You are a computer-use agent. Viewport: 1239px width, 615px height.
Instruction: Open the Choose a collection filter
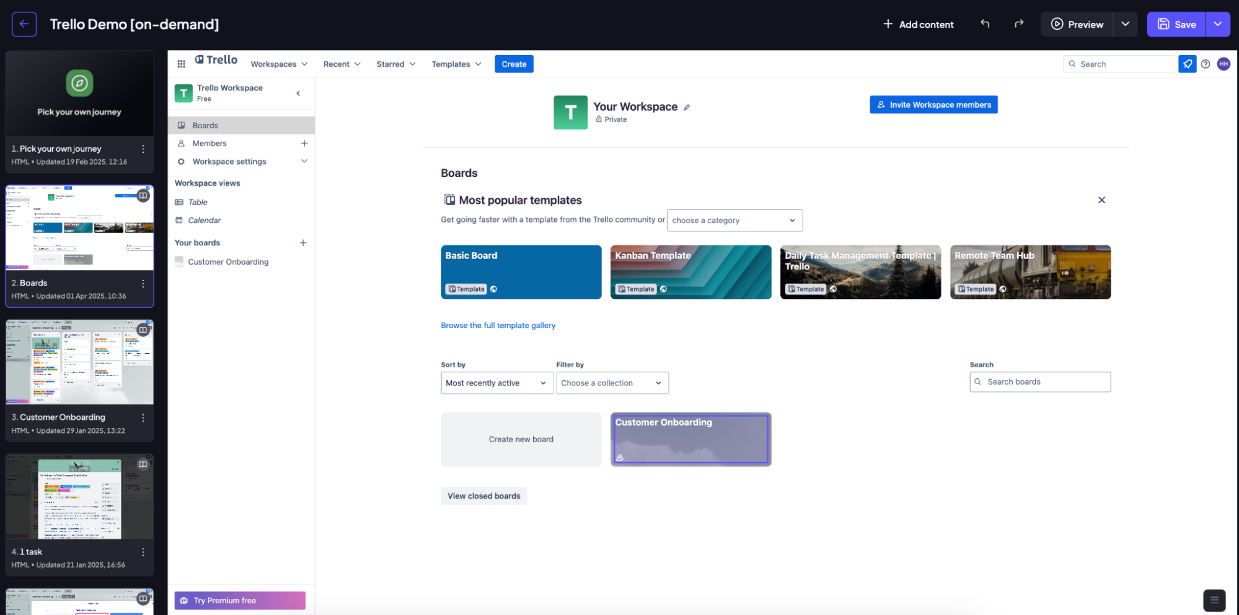[612, 383]
